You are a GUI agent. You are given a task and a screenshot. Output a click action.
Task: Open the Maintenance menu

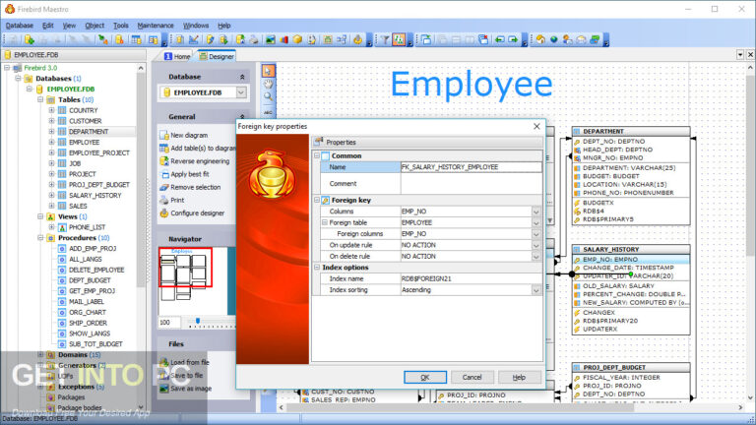click(156, 26)
